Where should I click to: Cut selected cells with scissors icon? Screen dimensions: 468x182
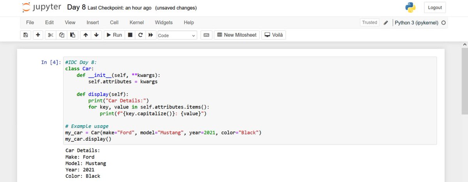tap(50, 35)
